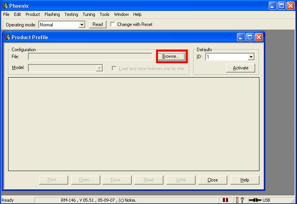
Task: Enable the Change with Reset checkbox
Action: (113, 24)
